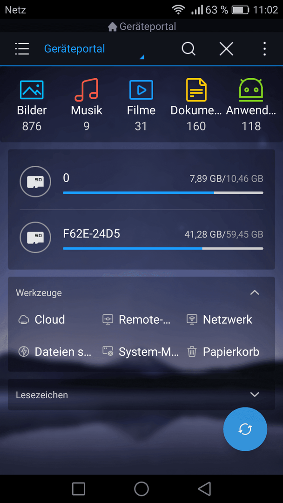Expand the Lesezeichen section chevron
Screen dimensions: 283x503
255,394
